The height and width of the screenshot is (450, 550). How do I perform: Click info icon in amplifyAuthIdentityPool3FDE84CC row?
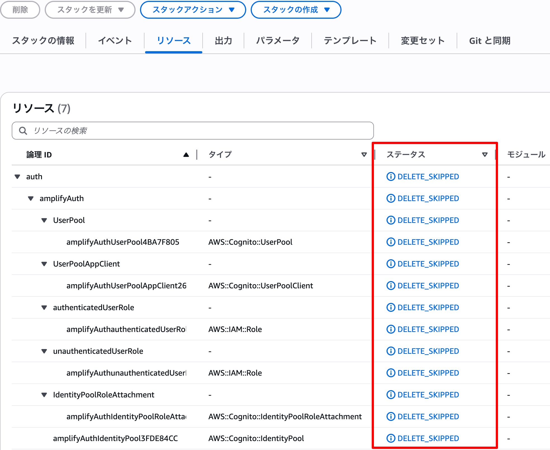click(390, 438)
